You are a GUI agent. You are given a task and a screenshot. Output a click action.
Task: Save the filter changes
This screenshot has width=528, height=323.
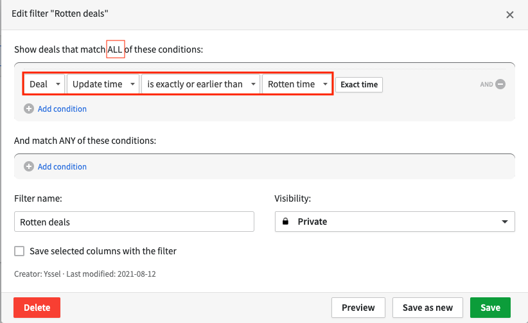[x=490, y=308]
